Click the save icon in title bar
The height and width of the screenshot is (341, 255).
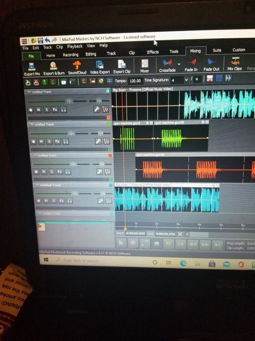tap(40, 41)
